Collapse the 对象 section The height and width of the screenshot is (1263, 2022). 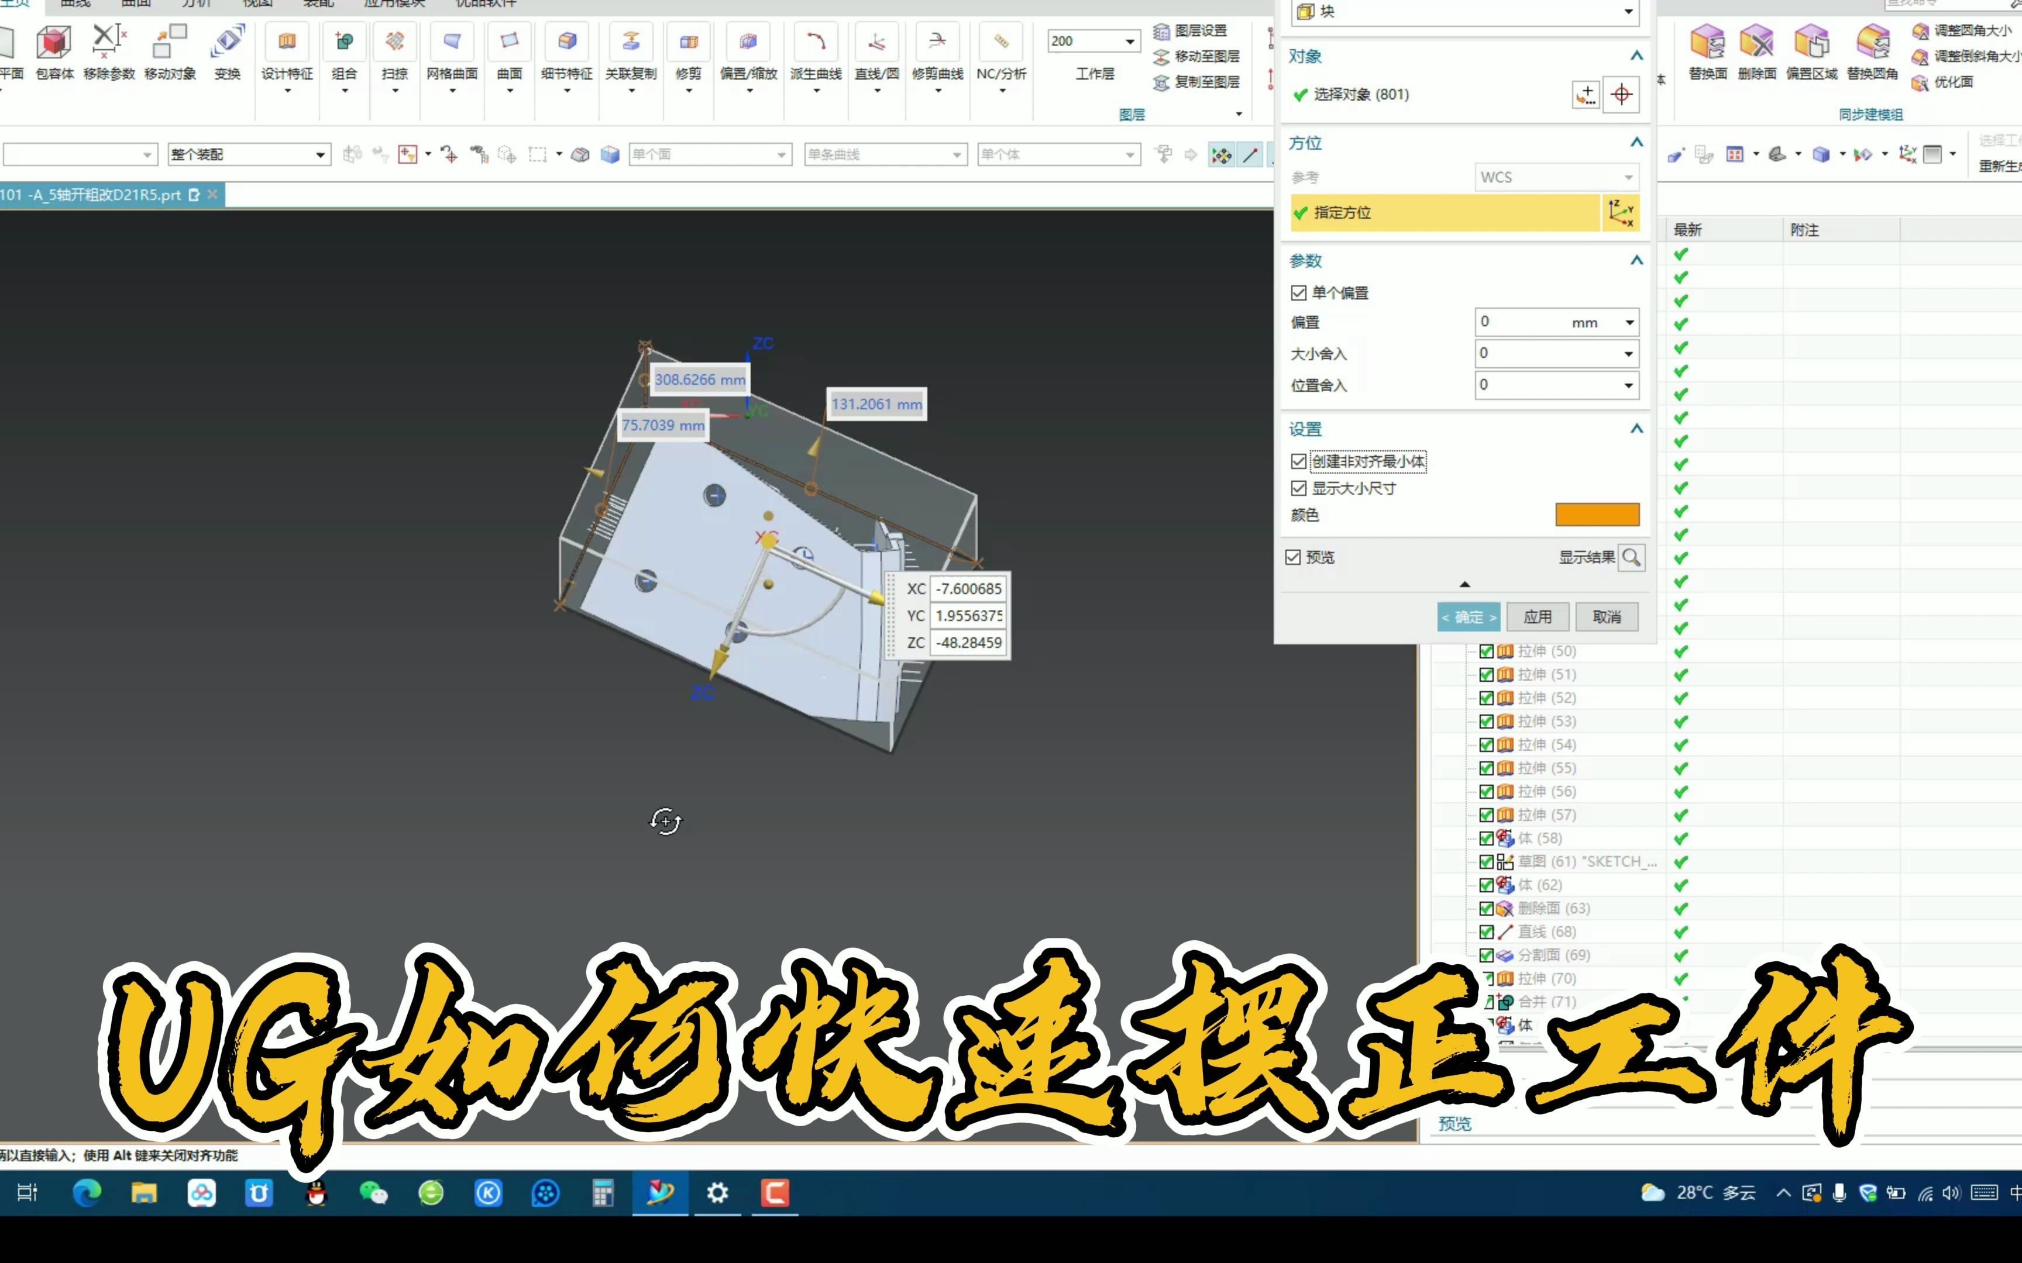tap(1636, 56)
